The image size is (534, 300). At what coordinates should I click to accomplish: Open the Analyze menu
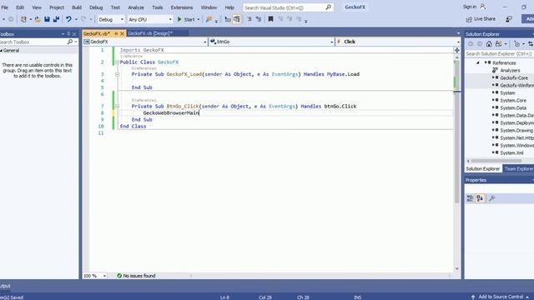[135, 7]
